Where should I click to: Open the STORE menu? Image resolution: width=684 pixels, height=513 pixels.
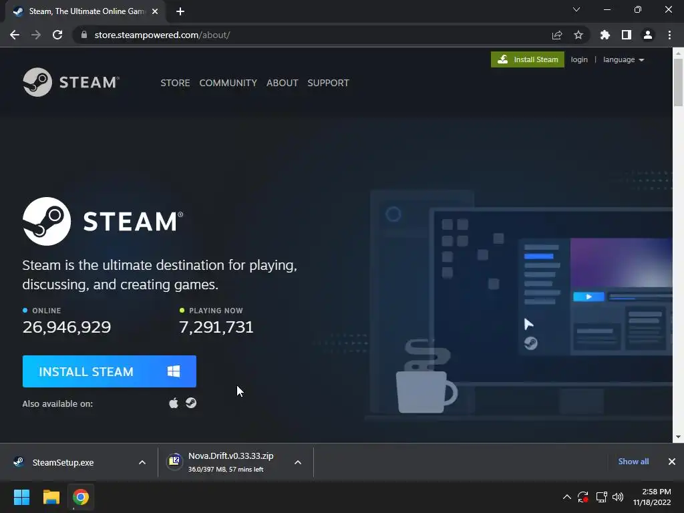pyautogui.click(x=175, y=83)
